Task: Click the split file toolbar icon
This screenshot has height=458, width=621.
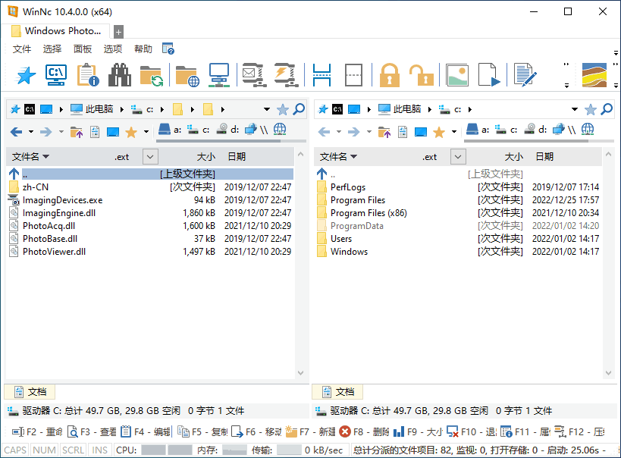Action: (x=321, y=75)
